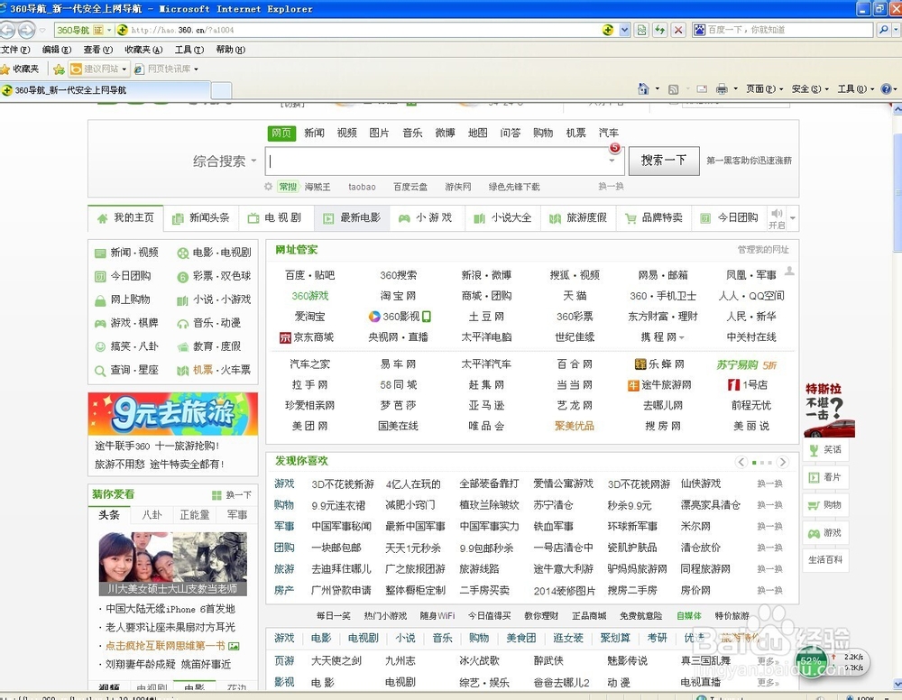The height and width of the screenshot is (700, 902).
Task: Click the red stop loading icon
Action: point(678,30)
